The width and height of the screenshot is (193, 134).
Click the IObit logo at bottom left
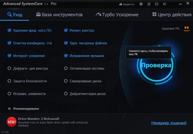5,132
